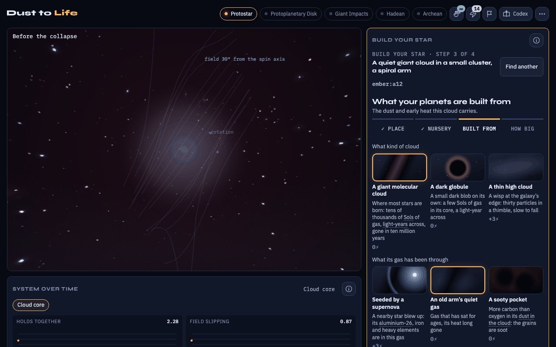Select the Cloud core chip
Image resolution: width=556 pixels, height=347 pixels.
[x=31, y=305]
